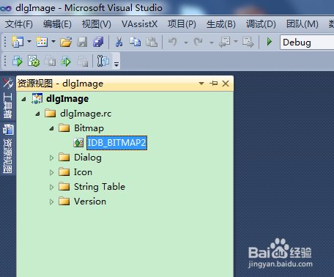
Task: Open the New Project dropdown arrow
Action: pyautogui.click(x=29, y=42)
